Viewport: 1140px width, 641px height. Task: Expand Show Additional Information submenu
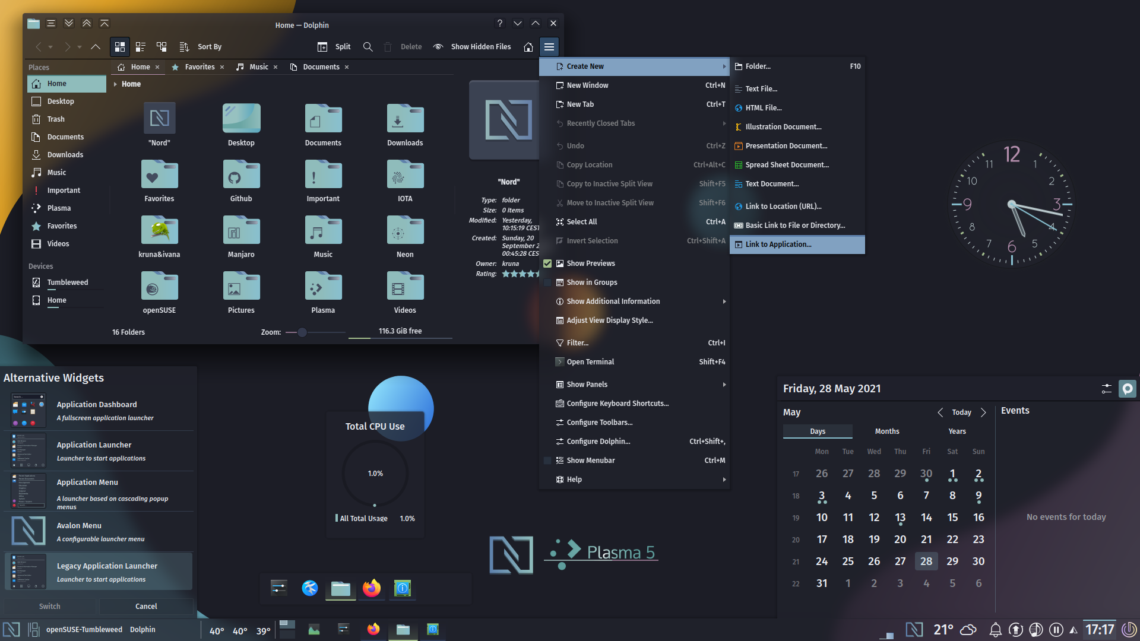[x=634, y=302]
